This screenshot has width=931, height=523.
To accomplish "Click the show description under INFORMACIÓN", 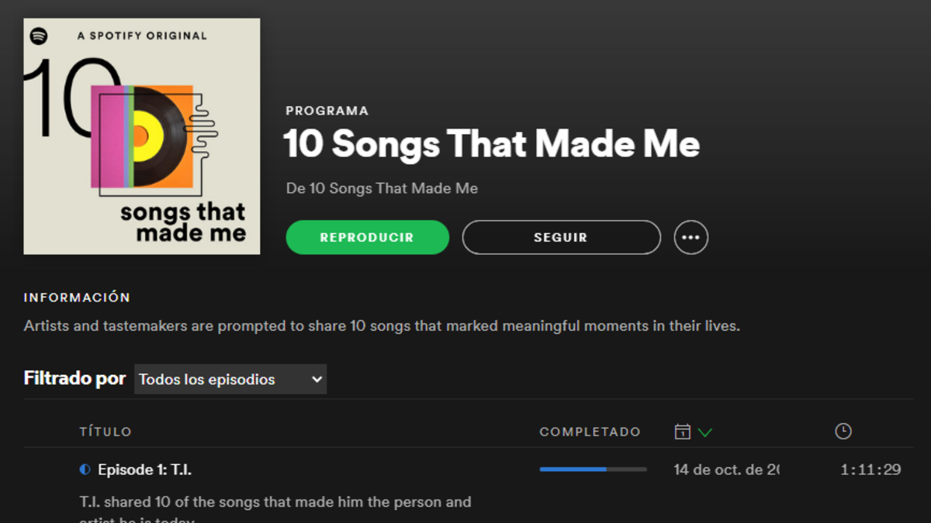I will click(382, 326).
